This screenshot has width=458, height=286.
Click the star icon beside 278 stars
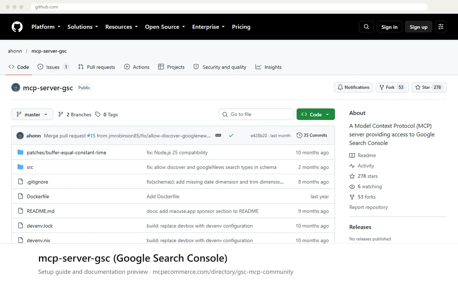coord(352,176)
